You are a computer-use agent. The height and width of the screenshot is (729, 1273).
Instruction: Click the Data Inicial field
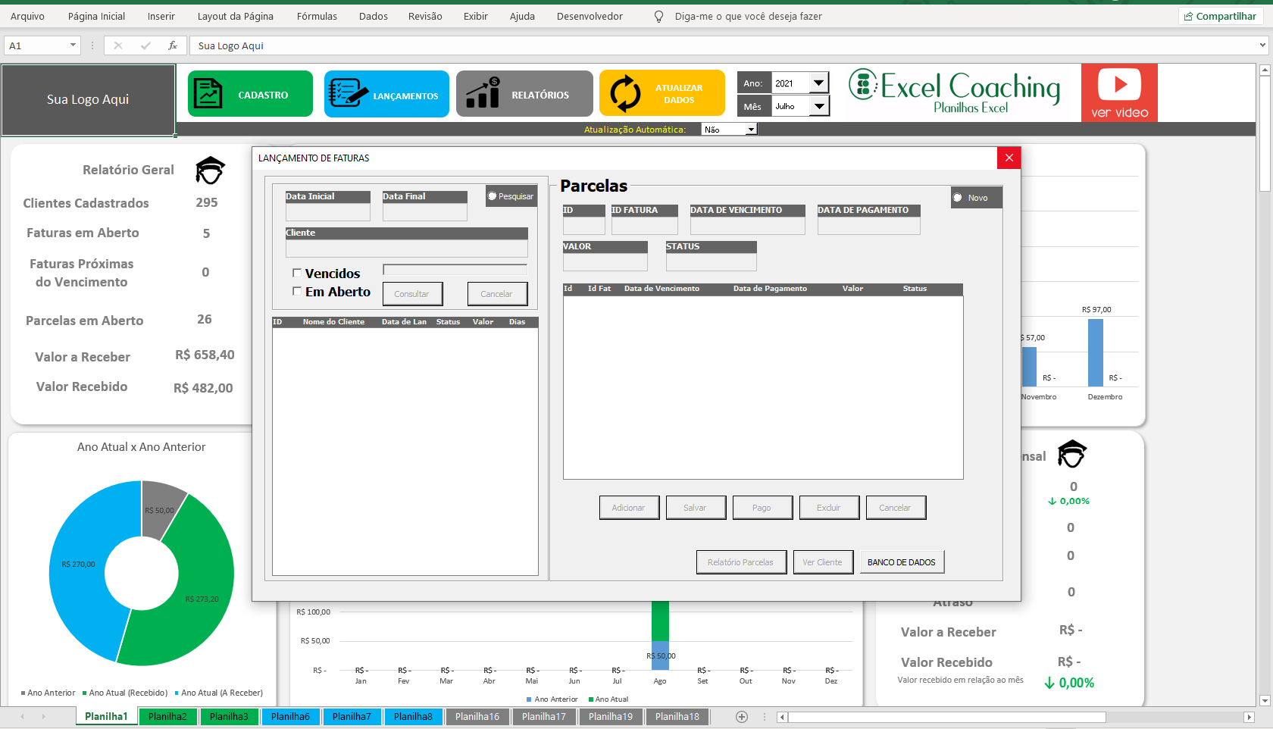[x=327, y=211]
